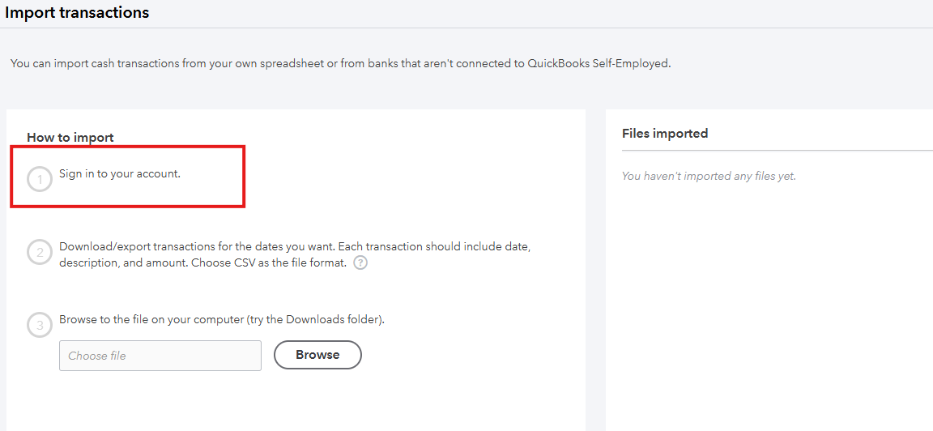Click the red highlighted step 1 box
The height and width of the screenshot is (431, 933).
[x=127, y=177]
